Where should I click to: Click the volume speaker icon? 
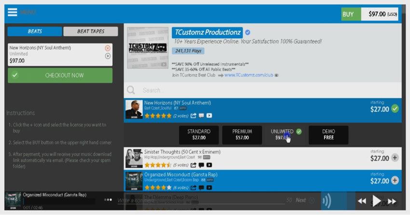point(327,201)
